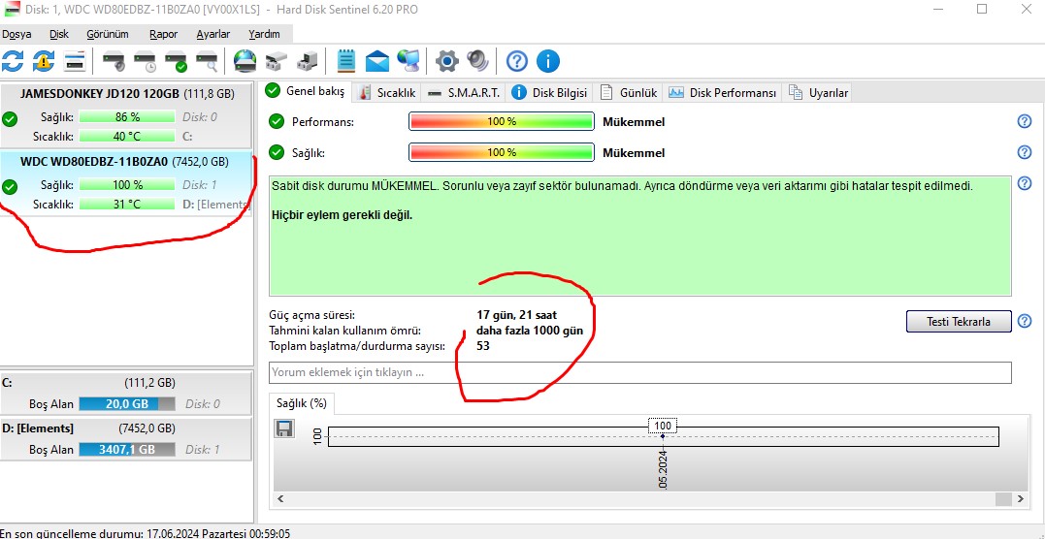Image resolution: width=1045 pixels, height=539 pixels.
Task: Click the 20,0 GB free space bar
Action: 127,403
